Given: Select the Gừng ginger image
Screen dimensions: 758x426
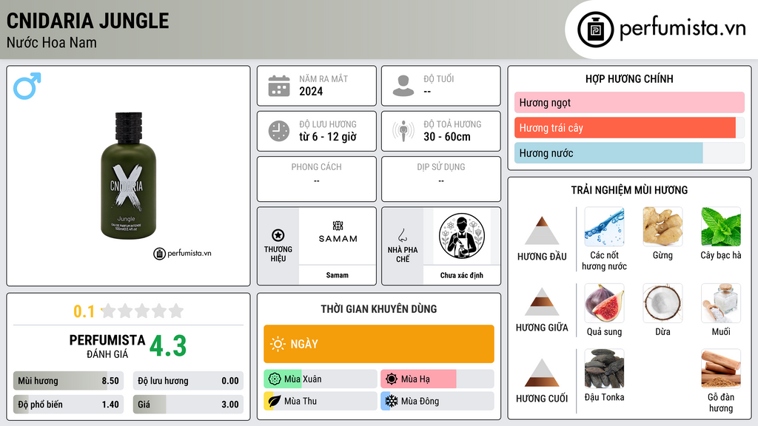Looking at the screenshot, I should (663, 226).
